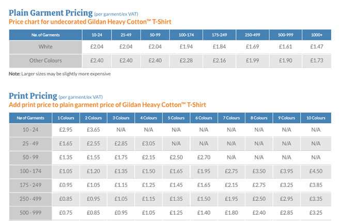The height and width of the screenshot is (221, 341).
Task: Click the Print Pricing heading
Action: coord(33,96)
